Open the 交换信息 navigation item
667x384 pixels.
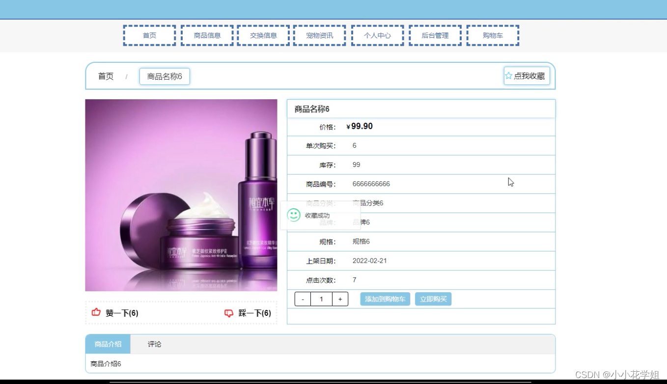263,35
